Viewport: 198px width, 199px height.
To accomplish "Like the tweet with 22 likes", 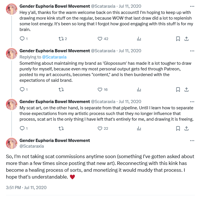I will [100, 129].
